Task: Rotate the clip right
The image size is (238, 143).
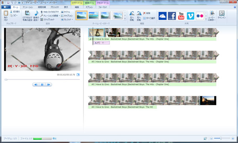Action: point(139,16)
